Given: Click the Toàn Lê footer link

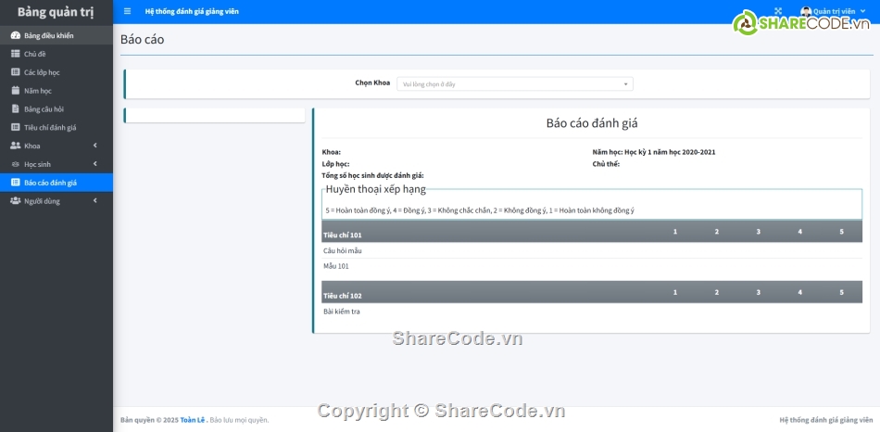Looking at the screenshot, I should point(193,420).
